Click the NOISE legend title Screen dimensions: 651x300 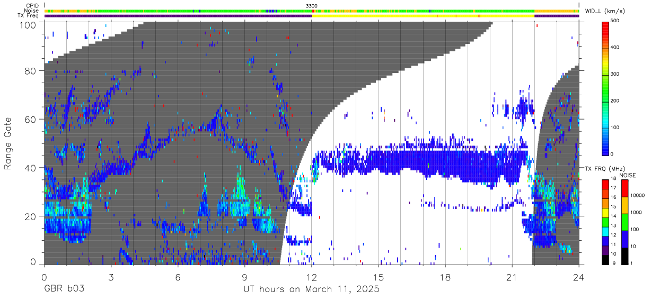coord(628,175)
